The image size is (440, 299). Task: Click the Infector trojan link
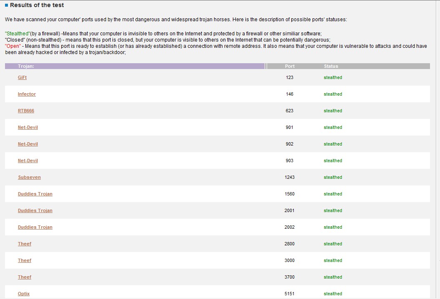(x=27, y=94)
